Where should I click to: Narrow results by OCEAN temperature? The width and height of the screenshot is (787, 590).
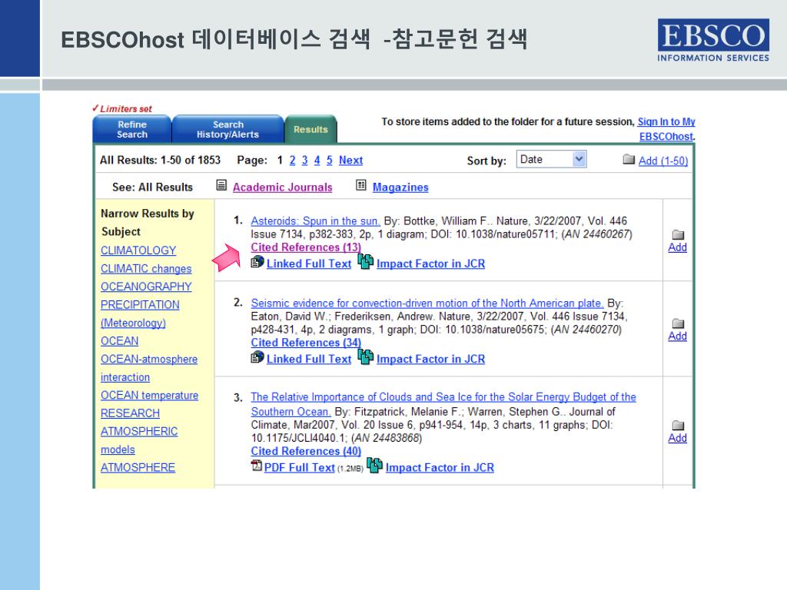point(150,396)
